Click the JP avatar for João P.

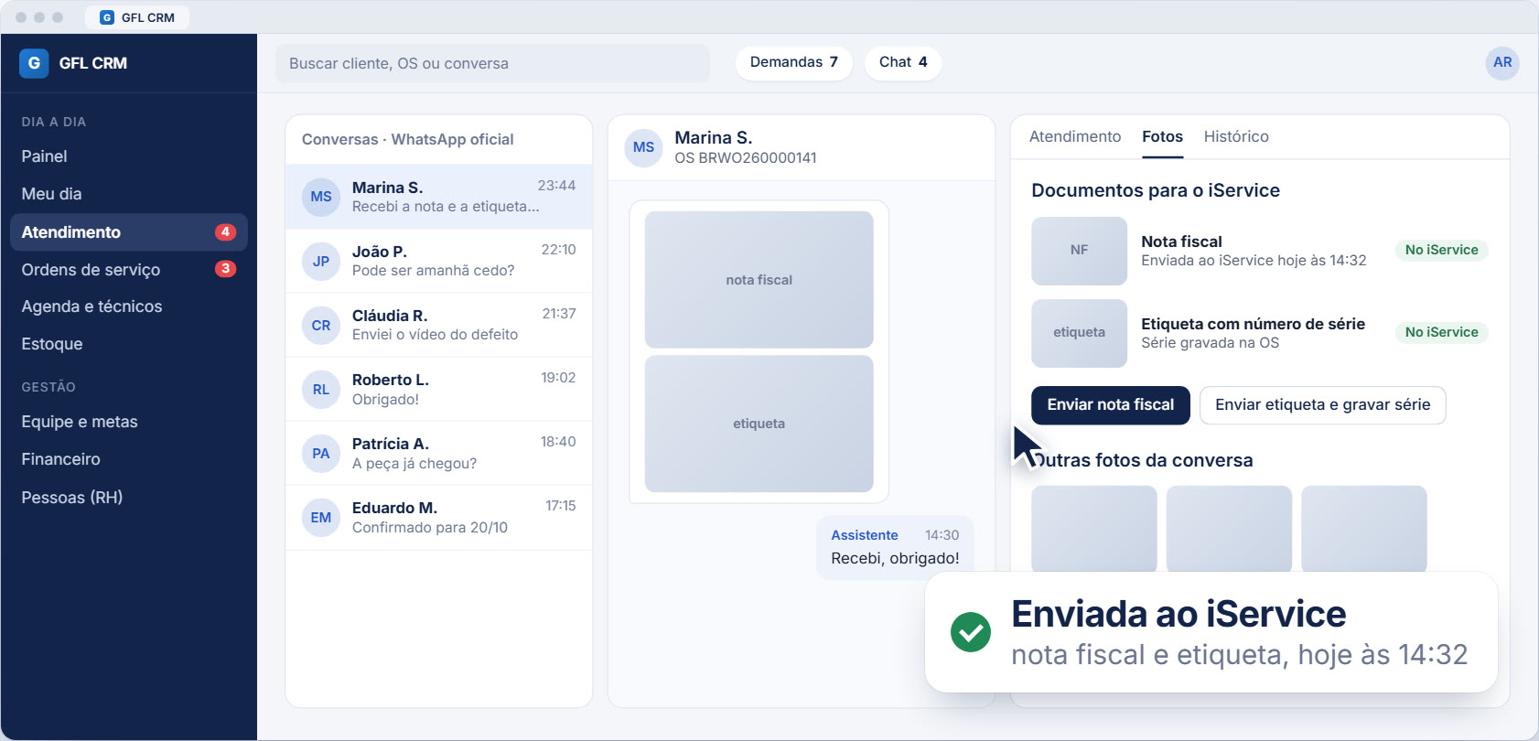[x=321, y=261]
